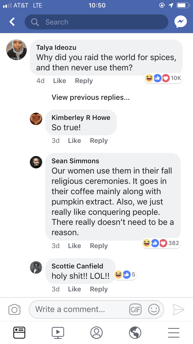Open the Profile tab
The height and width of the screenshot is (344, 193).
tap(97, 332)
